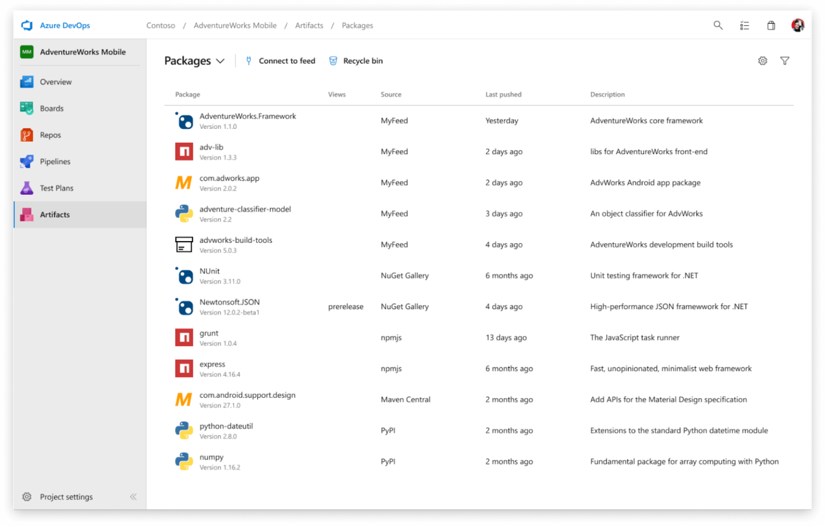Click the NuGet icon next to AdventureWorks.Framework
This screenshot has height=526, width=825.
coord(184,120)
